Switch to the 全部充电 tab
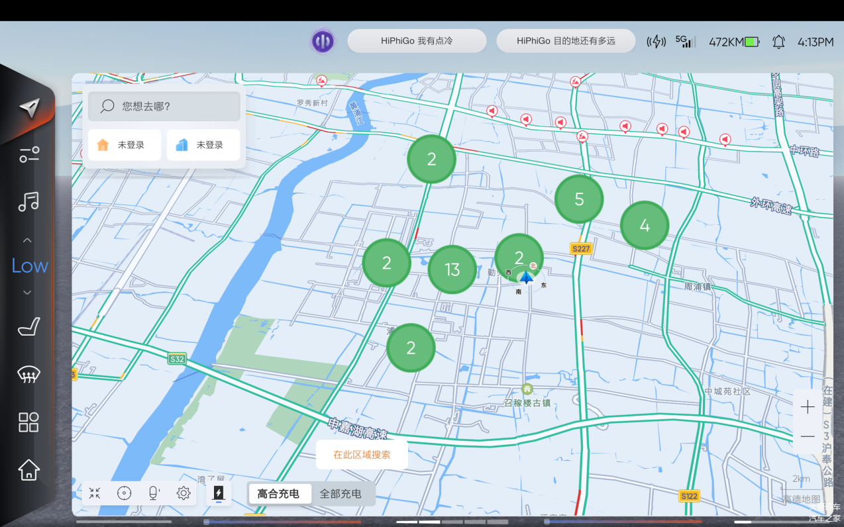The image size is (844, 527). pos(341,494)
